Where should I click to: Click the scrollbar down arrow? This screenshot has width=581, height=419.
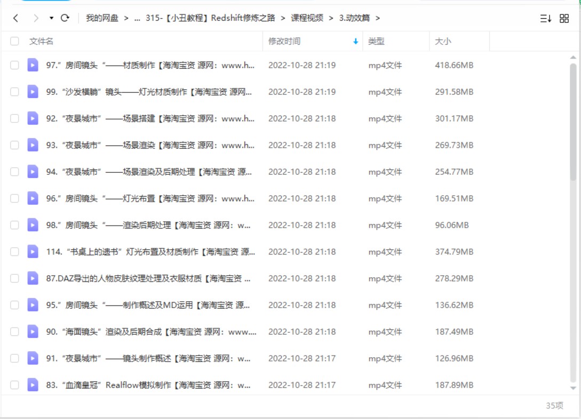click(573, 388)
